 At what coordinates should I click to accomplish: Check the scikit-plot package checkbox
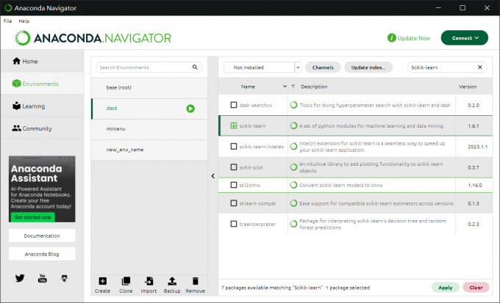(x=234, y=167)
